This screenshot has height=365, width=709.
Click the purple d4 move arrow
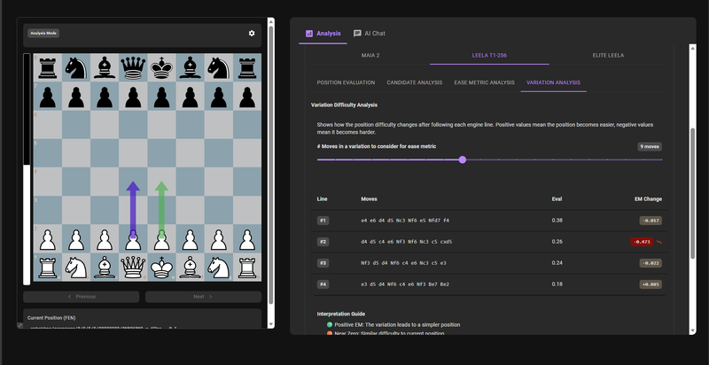coord(133,208)
